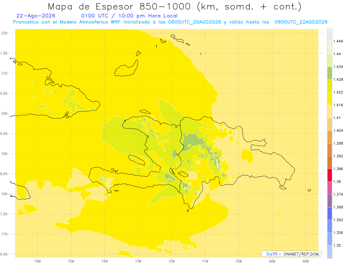The height and width of the screenshot is (265, 343).
Task: Click the '21N' latitude label
Action: pyautogui.click(x=4, y=73)
